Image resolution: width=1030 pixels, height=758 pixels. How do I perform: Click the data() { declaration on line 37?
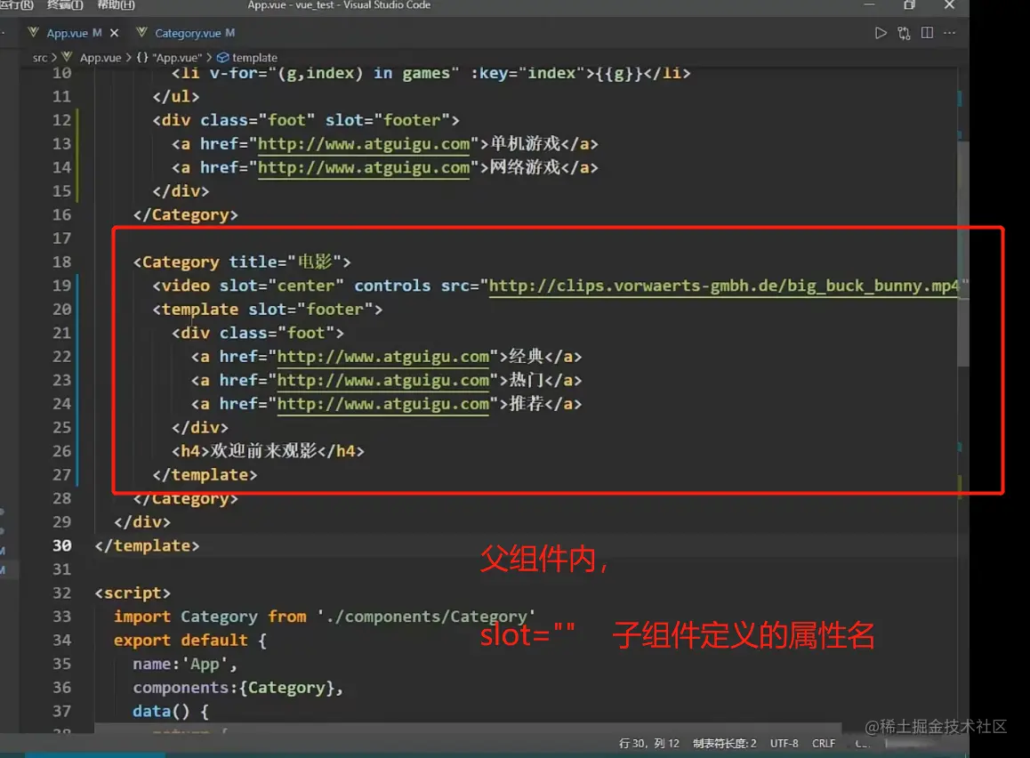[x=171, y=712]
